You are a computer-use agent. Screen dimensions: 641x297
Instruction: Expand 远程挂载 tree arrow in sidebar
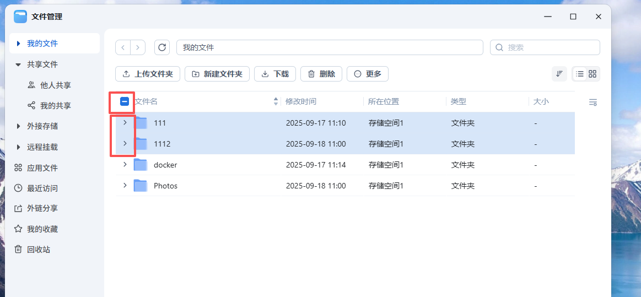(18, 147)
